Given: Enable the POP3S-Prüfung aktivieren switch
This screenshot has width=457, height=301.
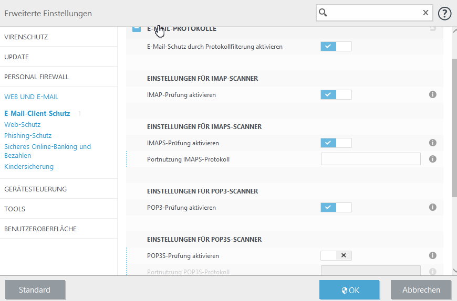Looking at the screenshot, I should point(336,256).
